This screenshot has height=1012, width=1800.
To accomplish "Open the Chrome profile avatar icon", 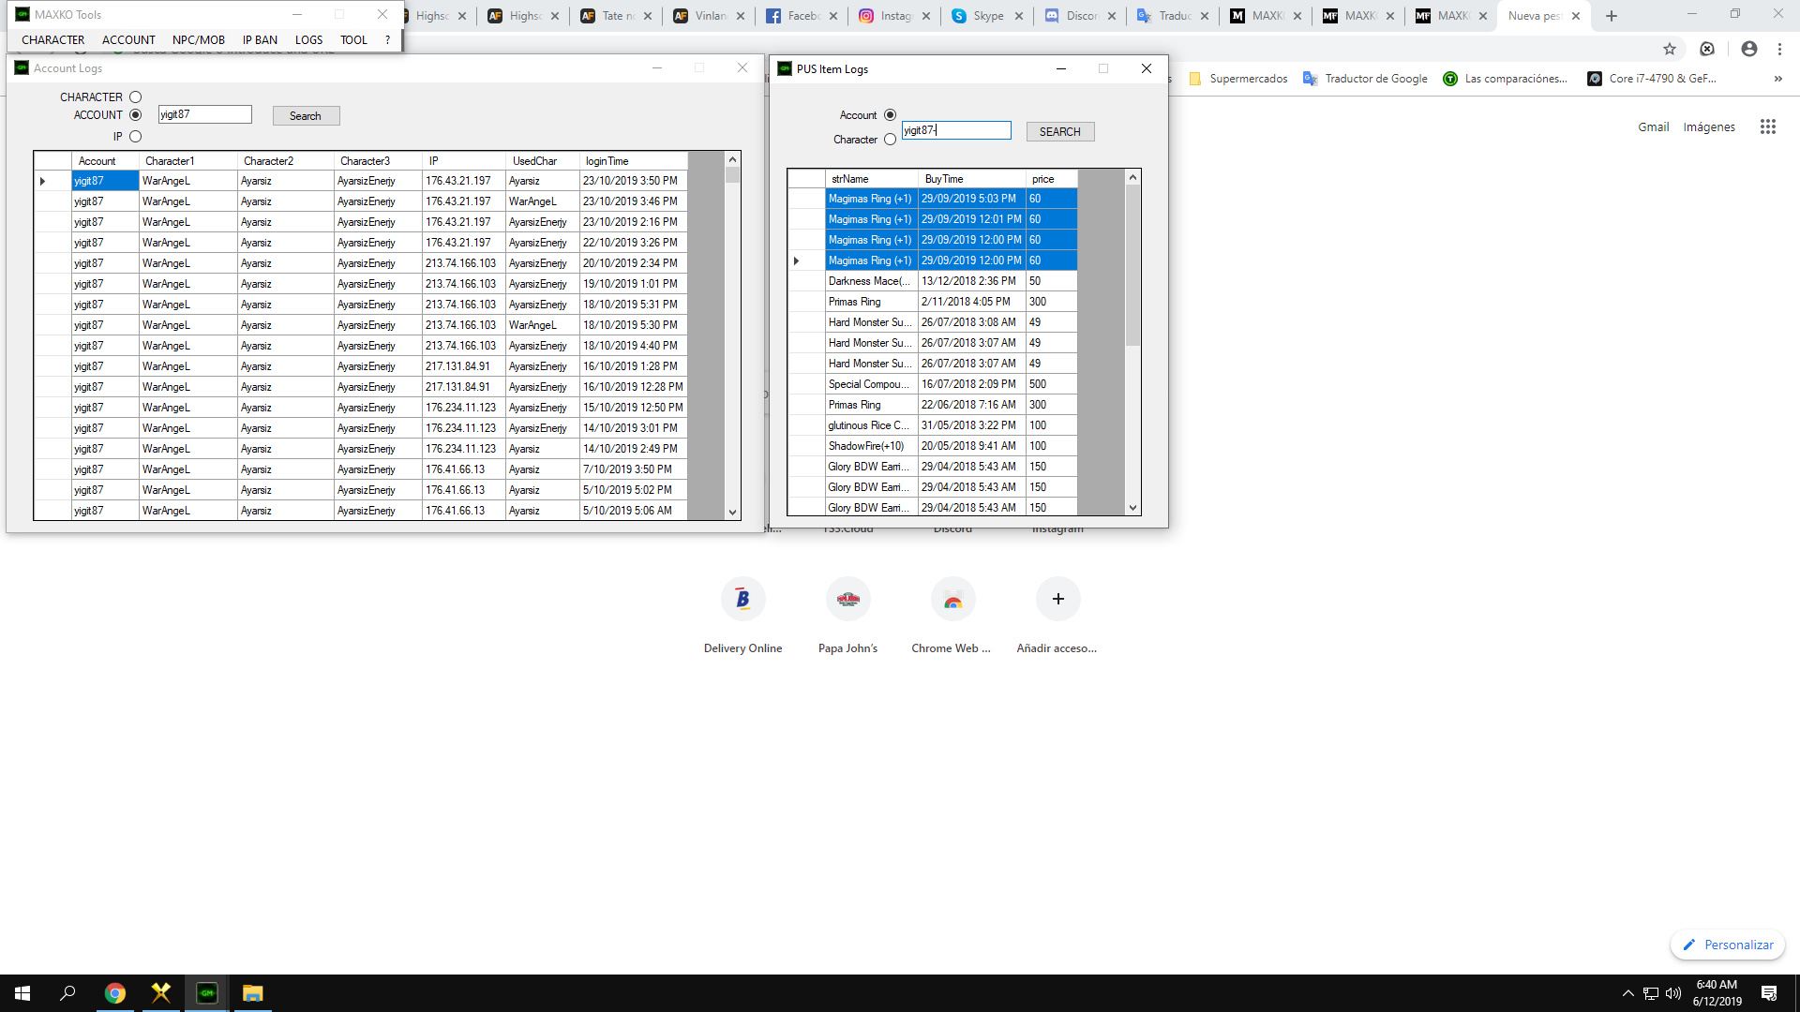I will tap(1749, 49).
